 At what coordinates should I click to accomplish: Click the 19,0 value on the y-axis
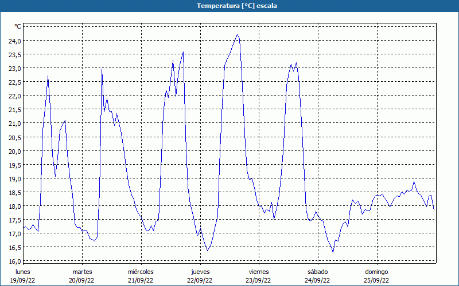pyautogui.click(x=15, y=178)
